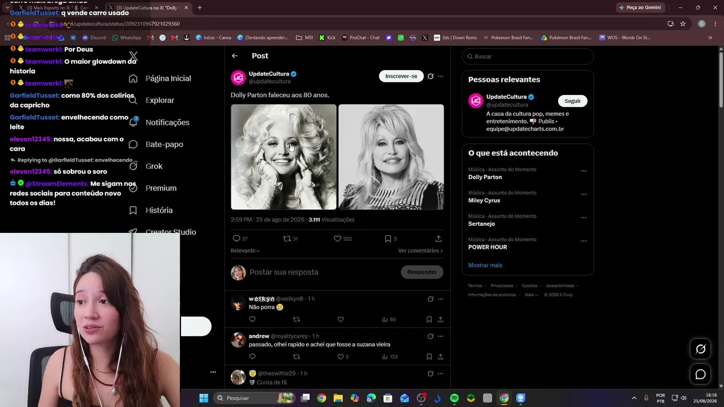724x407 pixels.
Task: Bookmark welkyn0's comment
Action: click(429, 319)
